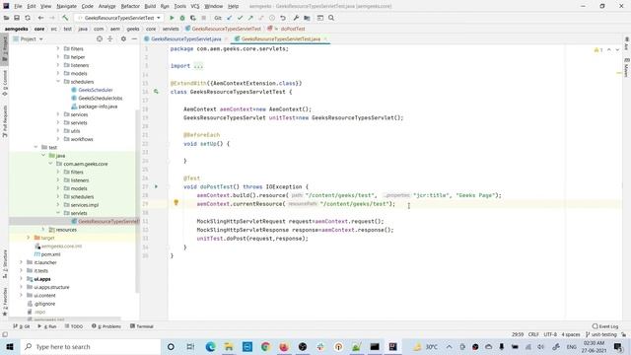Collapse the test folder
This screenshot has height=355, width=631.
click(36, 147)
